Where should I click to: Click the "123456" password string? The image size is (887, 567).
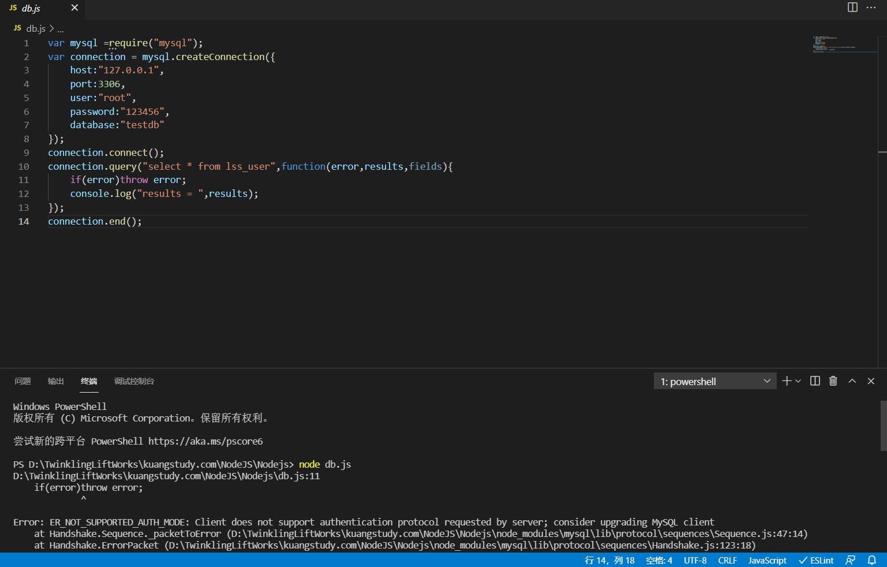[x=142, y=111]
